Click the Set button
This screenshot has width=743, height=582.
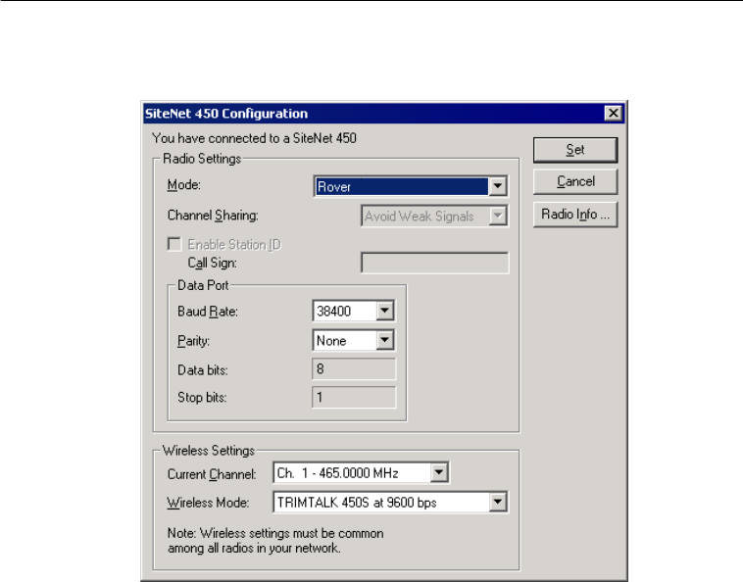click(575, 150)
